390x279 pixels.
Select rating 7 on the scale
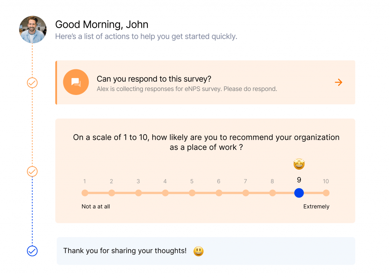point(246,193)
